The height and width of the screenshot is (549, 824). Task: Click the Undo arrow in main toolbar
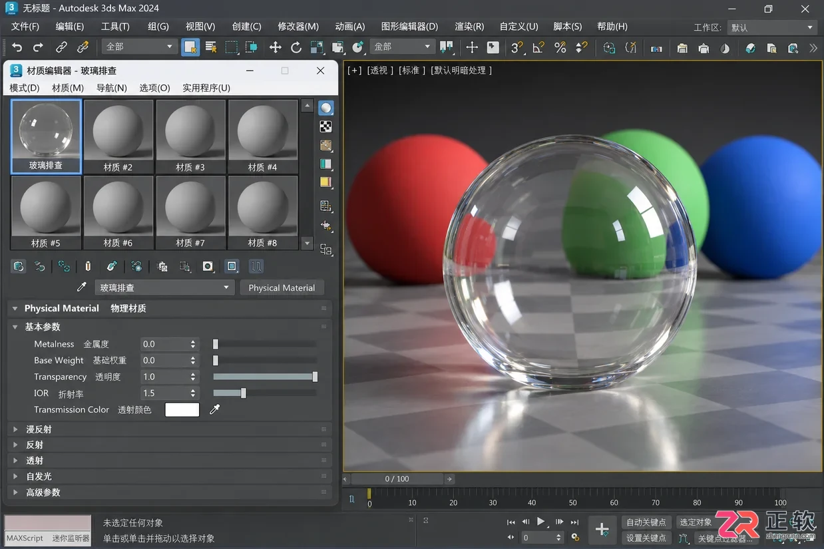[x=17, y=47]
